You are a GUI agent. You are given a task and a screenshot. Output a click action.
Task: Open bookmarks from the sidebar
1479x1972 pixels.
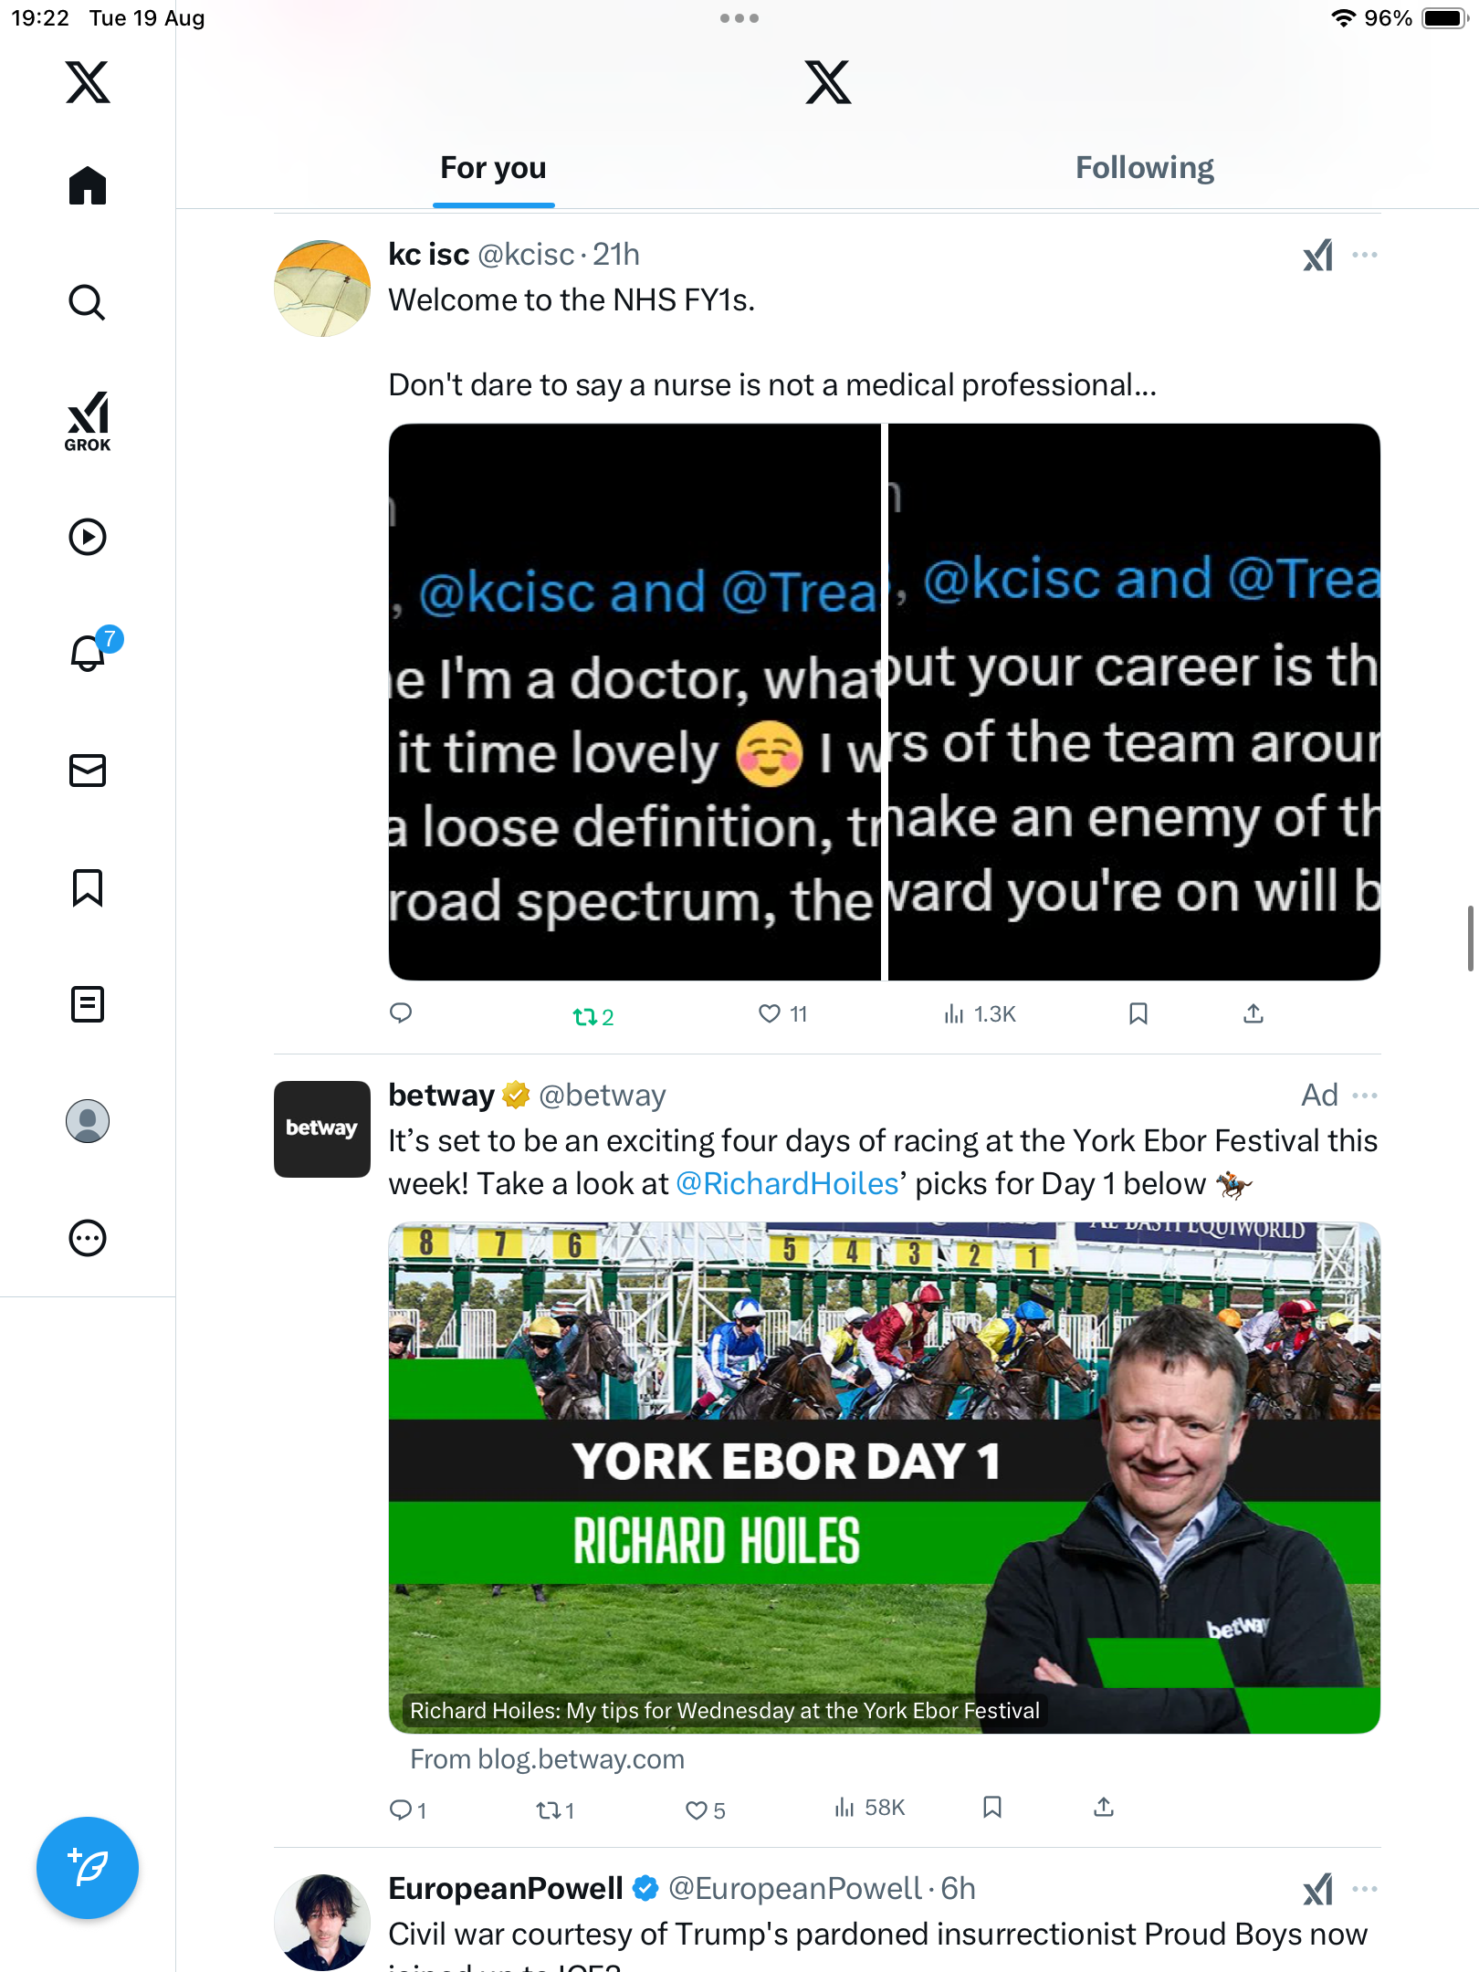coord(88,887)
